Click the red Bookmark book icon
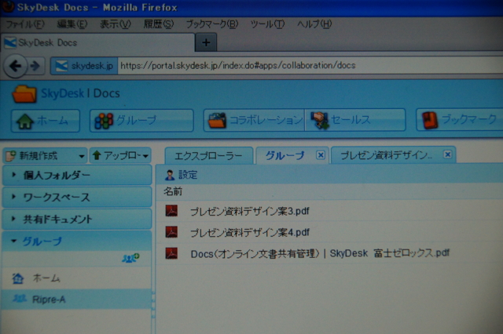The height and width of the screenshot is (334, 503). click(x=430, y=120)
